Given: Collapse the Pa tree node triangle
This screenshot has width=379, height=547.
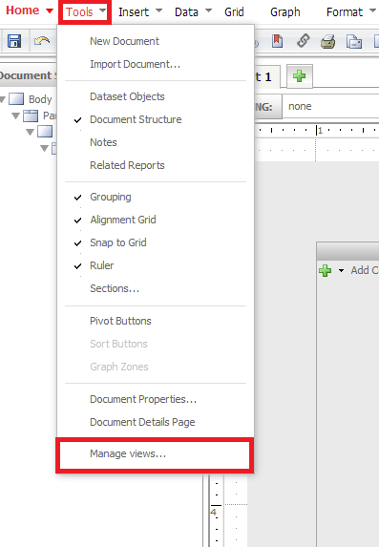Looking at the screenshot, I should pos(15,116).
